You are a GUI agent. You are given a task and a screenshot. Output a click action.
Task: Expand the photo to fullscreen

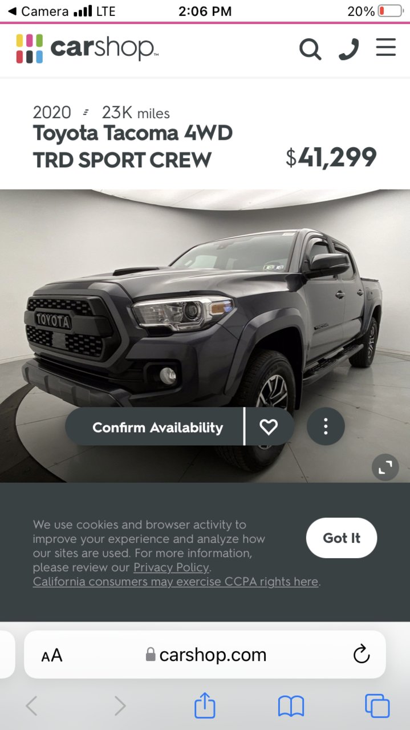385,467
